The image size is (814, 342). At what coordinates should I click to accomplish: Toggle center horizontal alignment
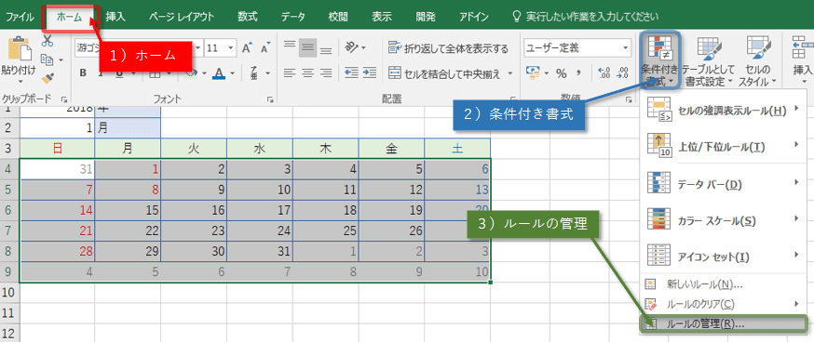[x=308, y=72]
